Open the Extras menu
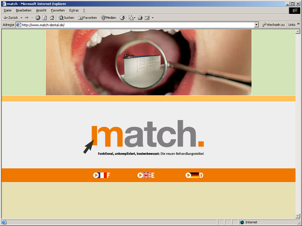Screen dimensions: 302x226 tap(74, 10)
